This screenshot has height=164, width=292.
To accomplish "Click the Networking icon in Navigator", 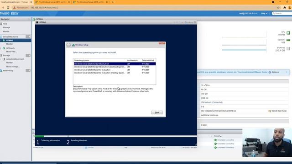I will 1,71.
